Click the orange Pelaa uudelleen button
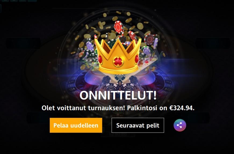Viewport: 234px width, 154px height. tap(76, 125)
